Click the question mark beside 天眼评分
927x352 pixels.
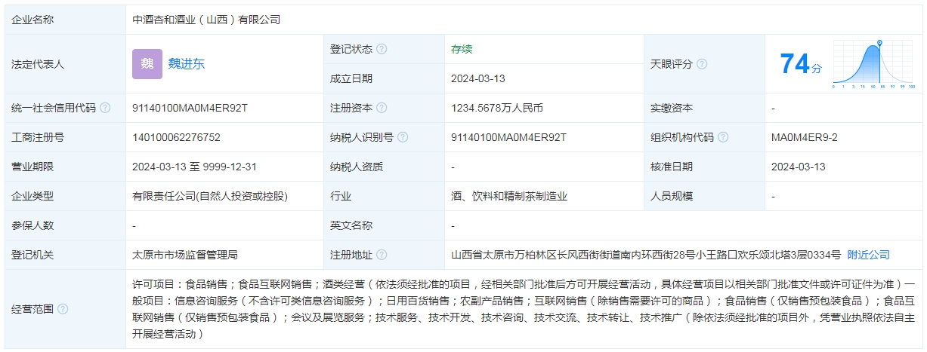702,64
